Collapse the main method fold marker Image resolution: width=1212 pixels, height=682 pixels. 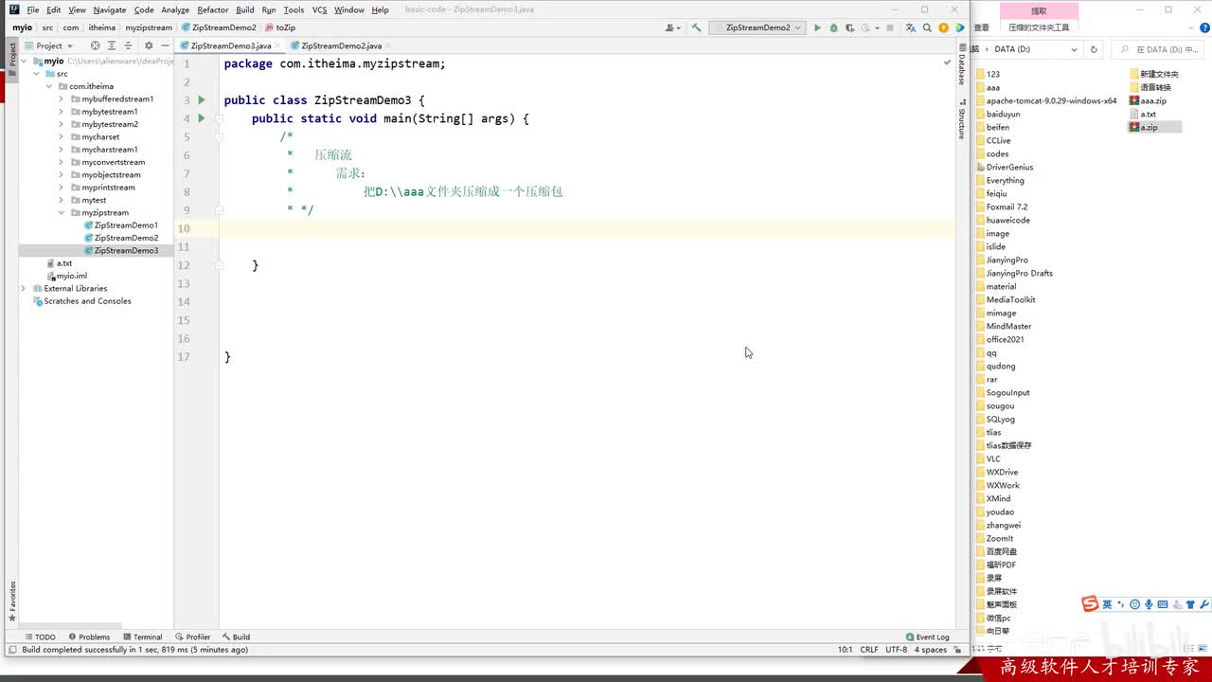218,118
